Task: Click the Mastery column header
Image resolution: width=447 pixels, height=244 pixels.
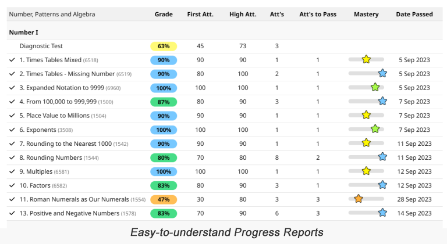Action: click(x=366, y=14)
